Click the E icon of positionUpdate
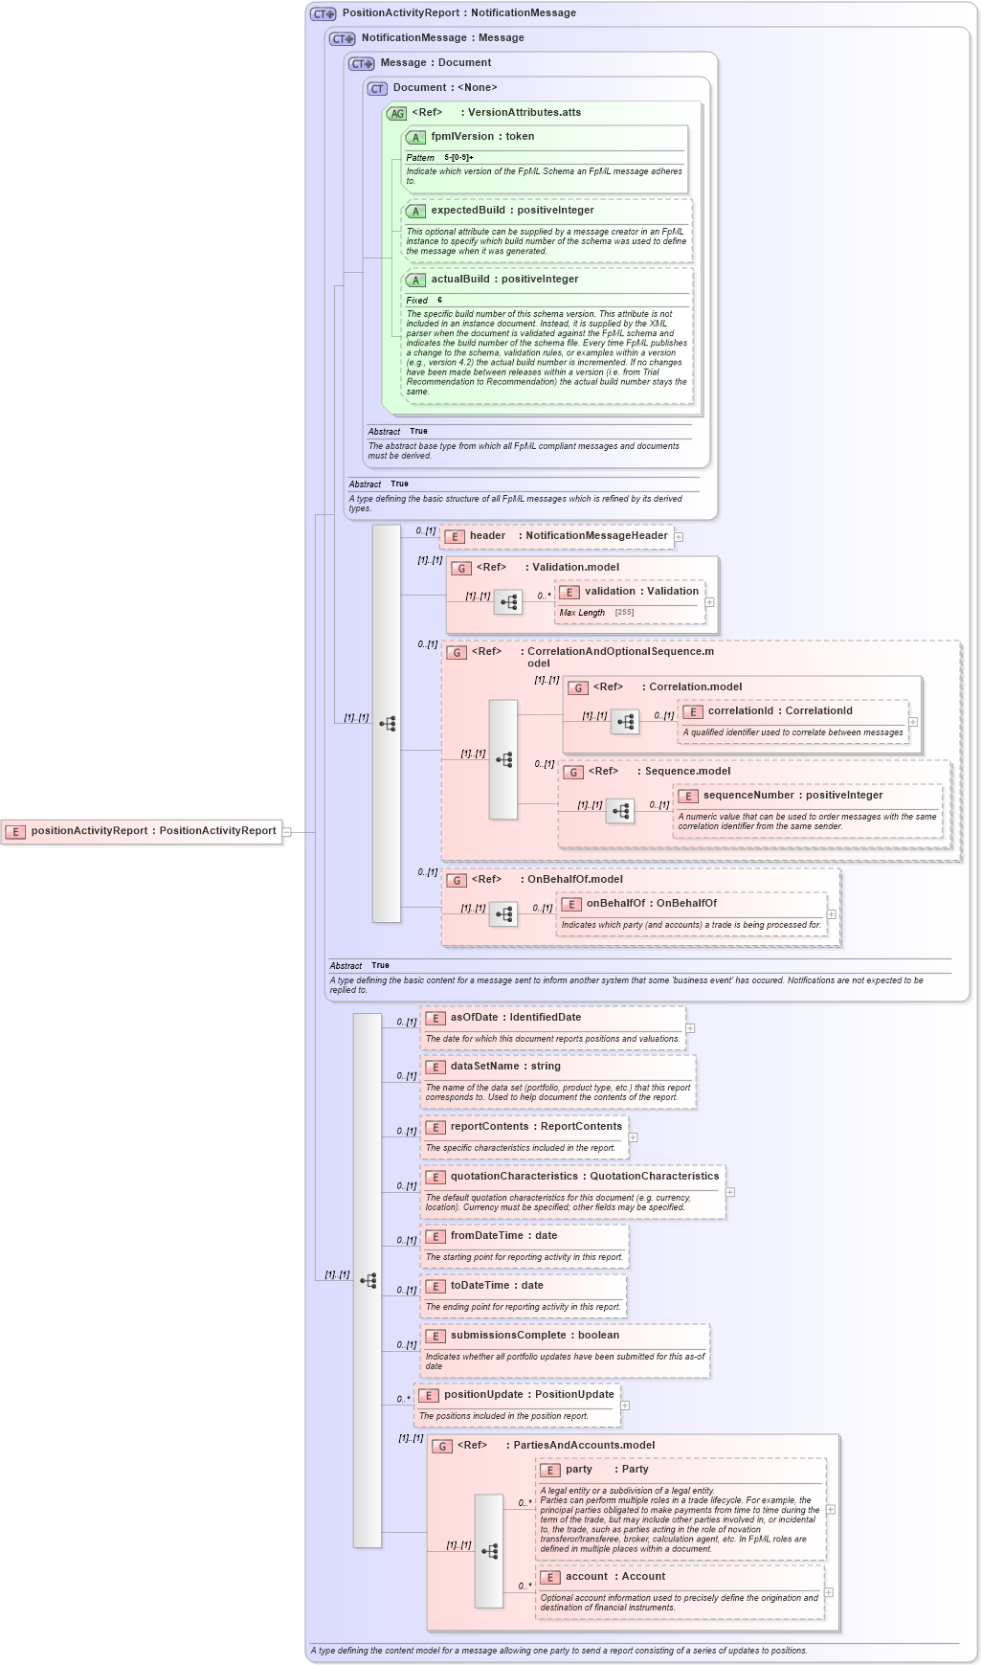The height and width of the screenshot is (1665, 982). point(429,1395)
